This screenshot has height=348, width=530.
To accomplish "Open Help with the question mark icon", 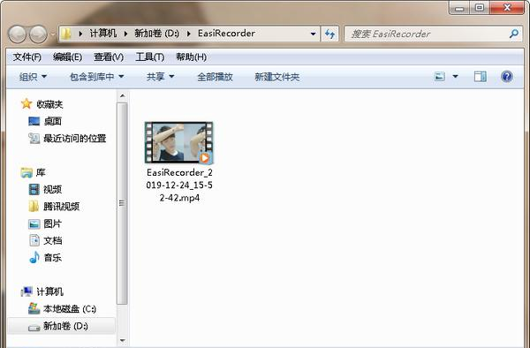I will tap(507, 77).
